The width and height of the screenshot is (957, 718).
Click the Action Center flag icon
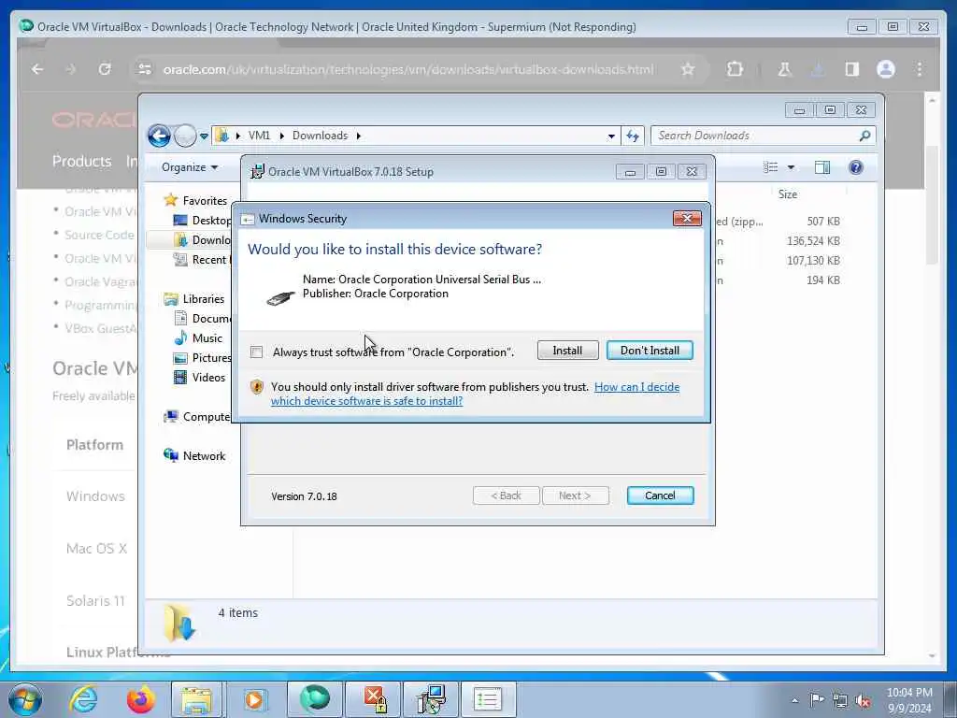pos(817,700)
